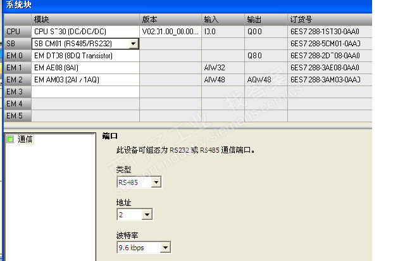Screen dimensions: 405x261
Task: Click the CPU ST30 (DC/DC/DC) module cell
Action: 85,32
